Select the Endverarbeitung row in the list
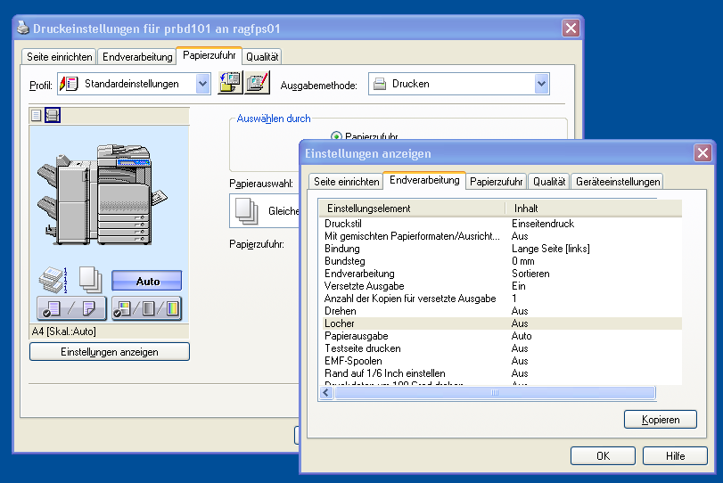 (500, 274)
